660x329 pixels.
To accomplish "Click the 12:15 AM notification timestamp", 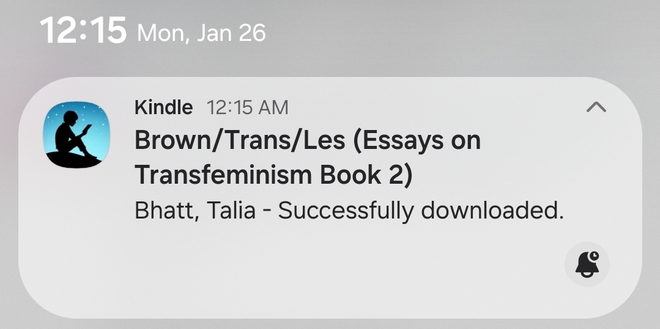I will pyautogui.click(x=248, y=108).
